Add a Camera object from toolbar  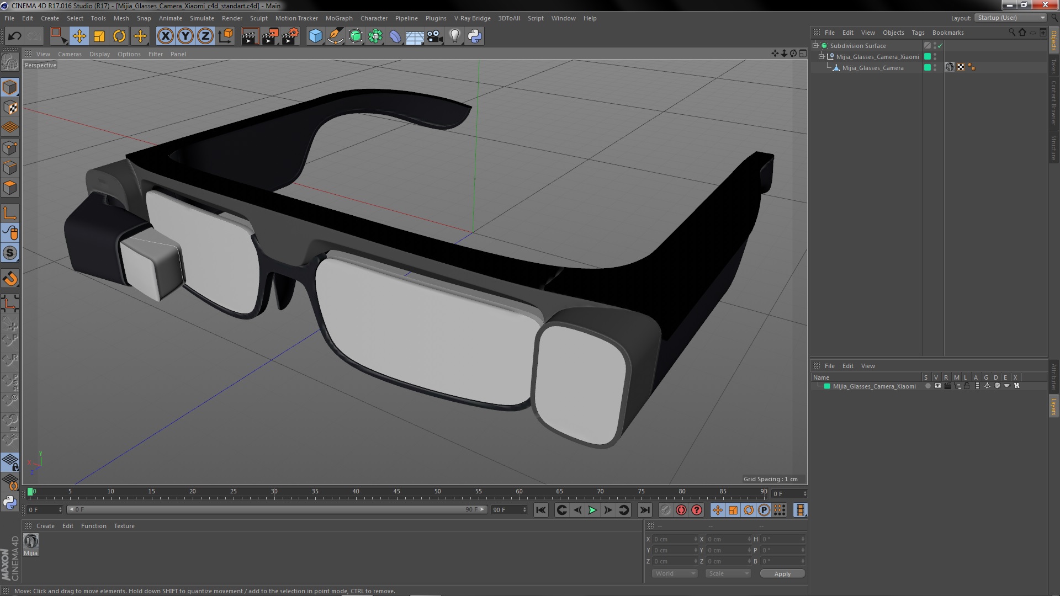click(434, 36)
